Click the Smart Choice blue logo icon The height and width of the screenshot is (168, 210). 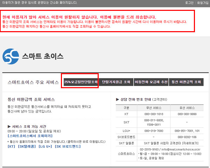11,56
